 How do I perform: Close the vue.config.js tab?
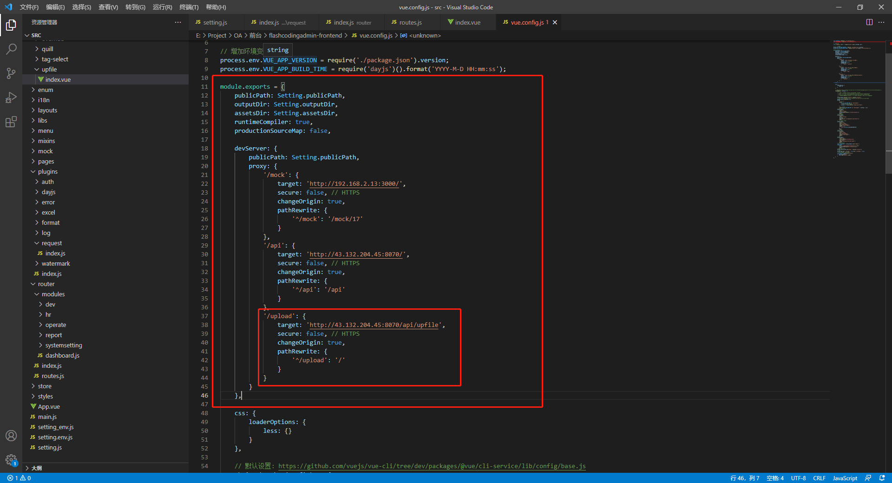click(555, 22)
